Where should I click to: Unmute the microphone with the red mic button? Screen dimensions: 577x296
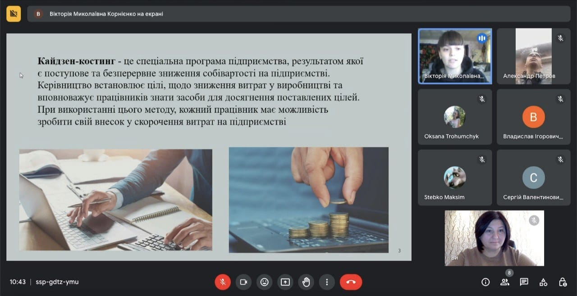[x=223, y=282]
